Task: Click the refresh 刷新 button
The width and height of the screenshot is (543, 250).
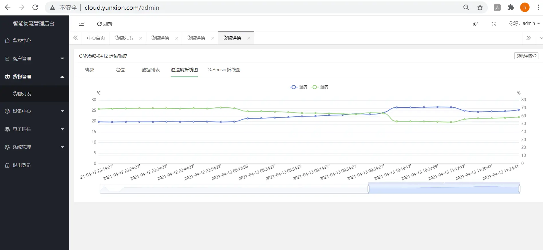Action: pos(105,24)
